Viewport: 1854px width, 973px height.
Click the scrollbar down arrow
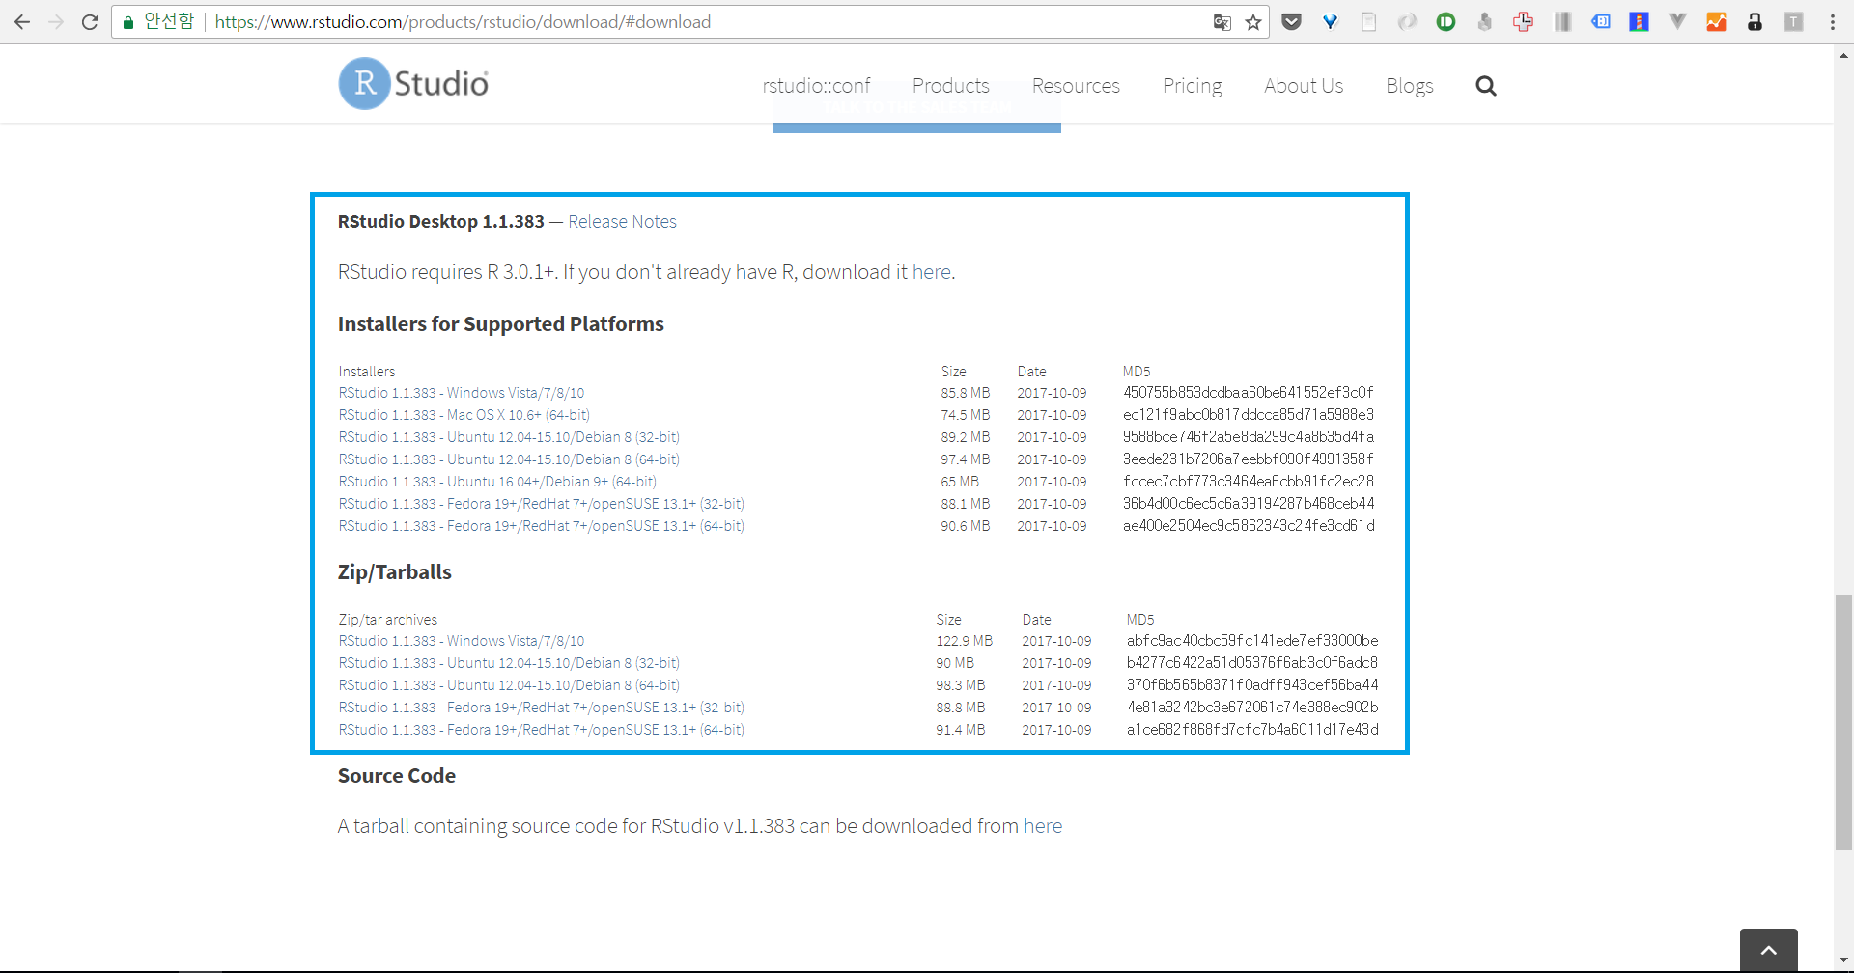click(x=1843, y=961)
